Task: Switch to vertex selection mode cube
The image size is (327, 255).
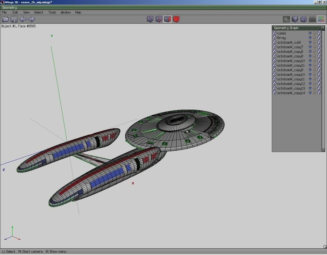Action: (150, 19)
